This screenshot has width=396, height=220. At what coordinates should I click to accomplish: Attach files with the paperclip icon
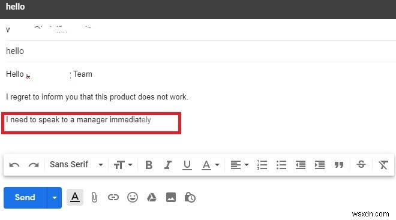pyautogui.click(x=94, y=197)
